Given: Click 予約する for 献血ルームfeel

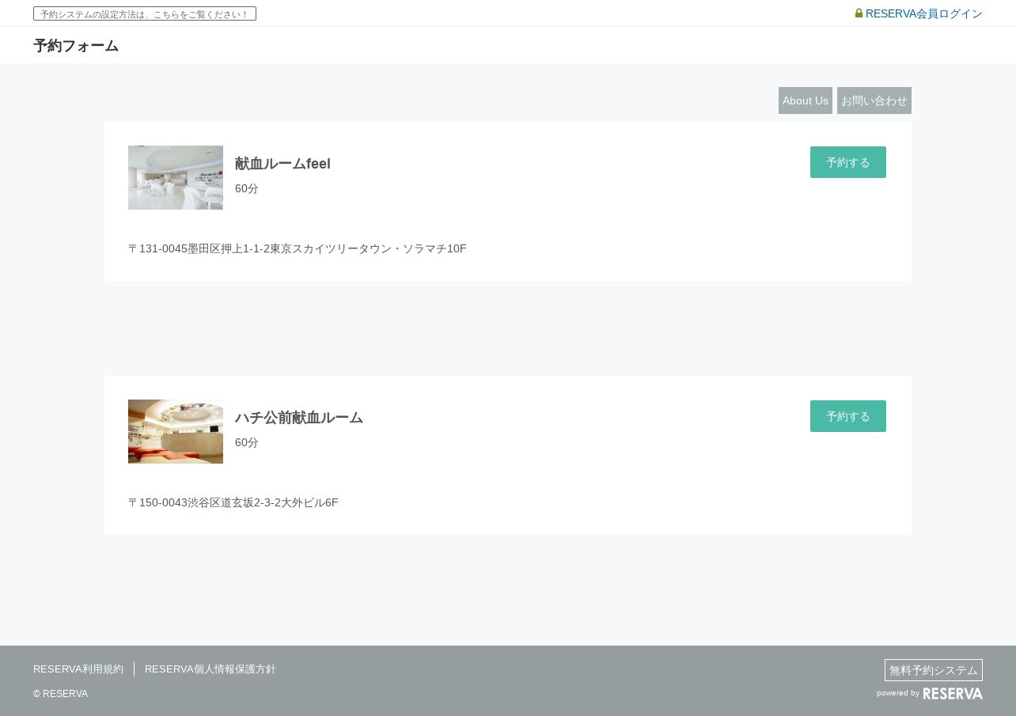Looking at the screenshot, I should [x=848, y=162].
